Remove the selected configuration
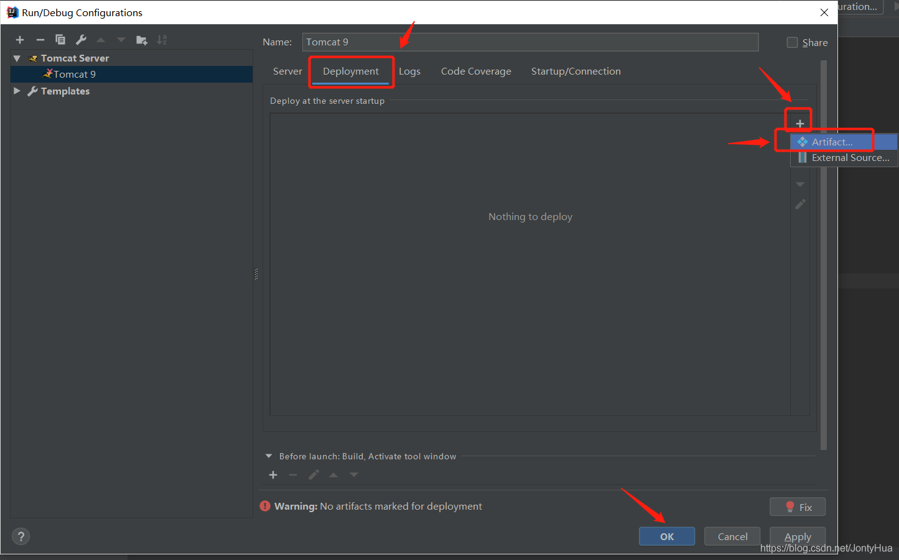Viewport: 899px width, 560px height. click(40, 39)
